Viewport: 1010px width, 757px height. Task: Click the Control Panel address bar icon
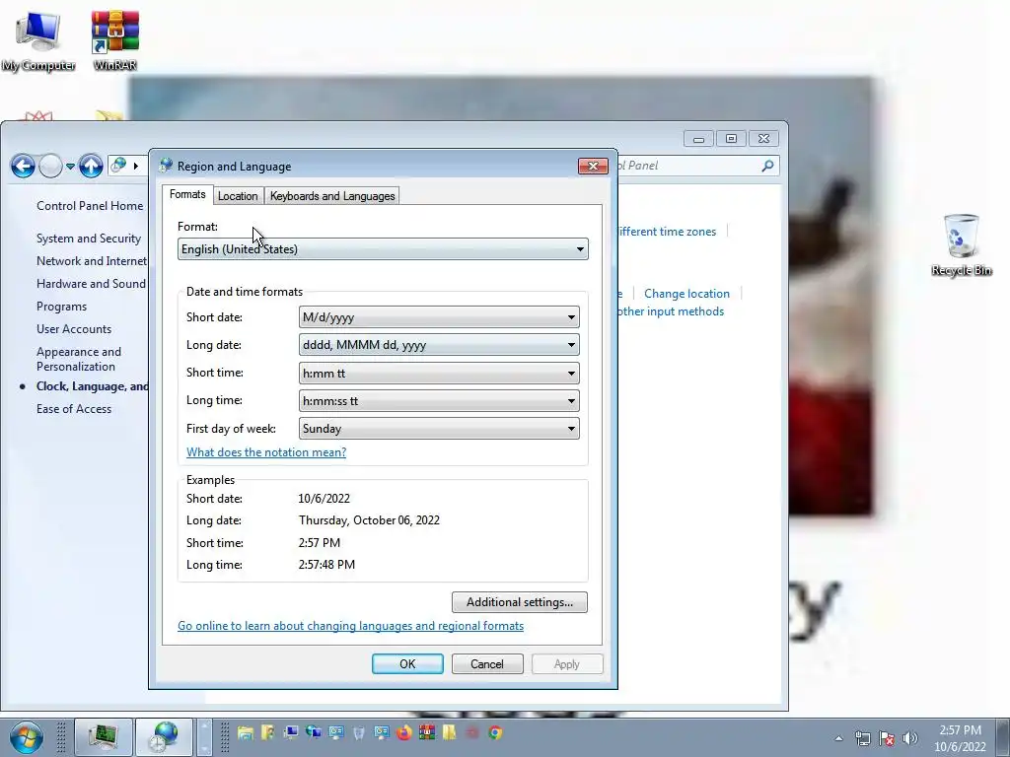(x=118, y=166)
